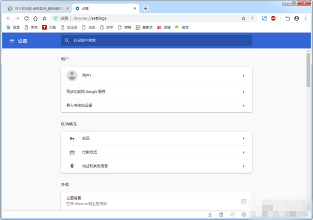Click the green security shield in address bar
313x220 pixels.
pyautogui.click(x=56, y=18)
